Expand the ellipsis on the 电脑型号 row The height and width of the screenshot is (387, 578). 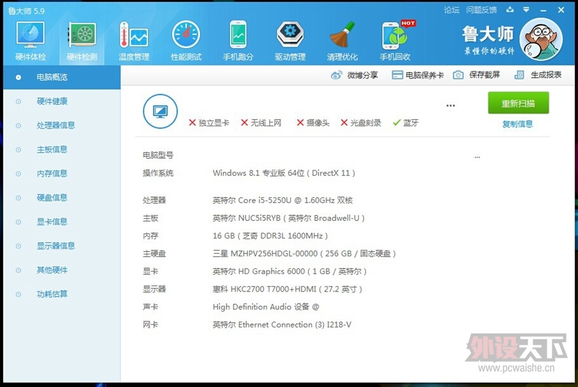[477, 157]
